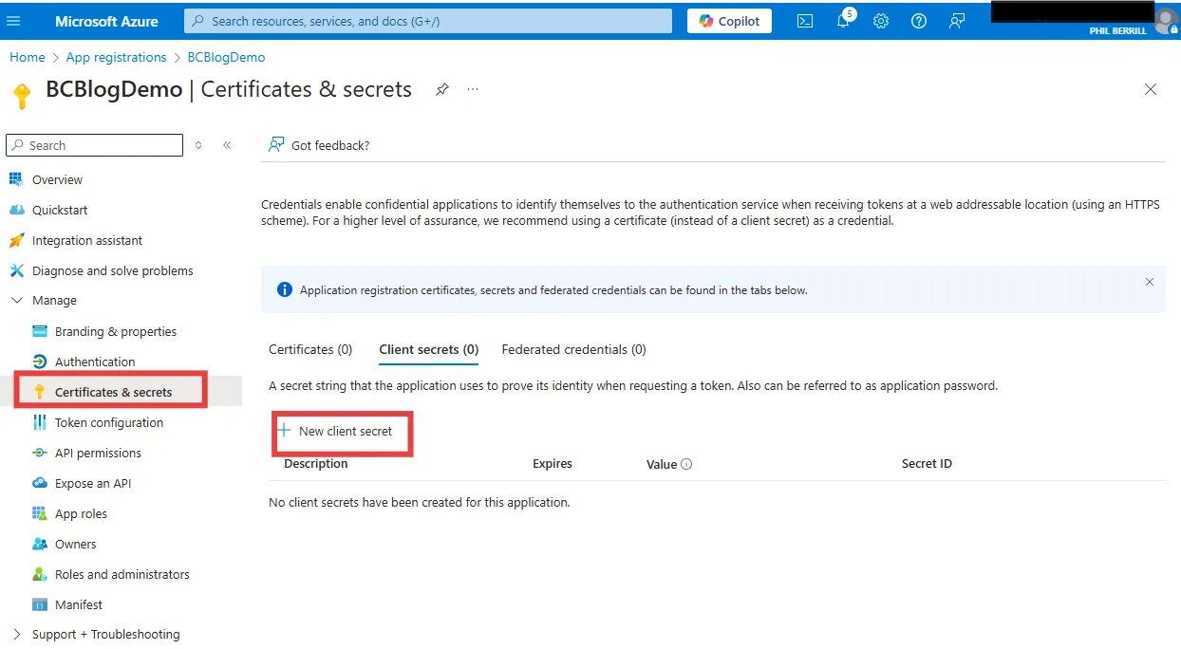Pin Certificates & secrets blade
1181x649 pixels.
click(442, 89)
